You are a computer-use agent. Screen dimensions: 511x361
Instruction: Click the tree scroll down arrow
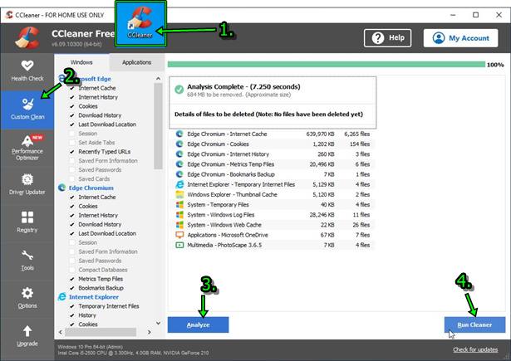point(158,323)
